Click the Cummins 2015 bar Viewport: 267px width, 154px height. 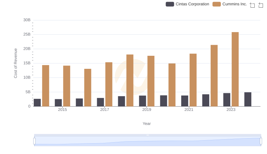(66, 86)
